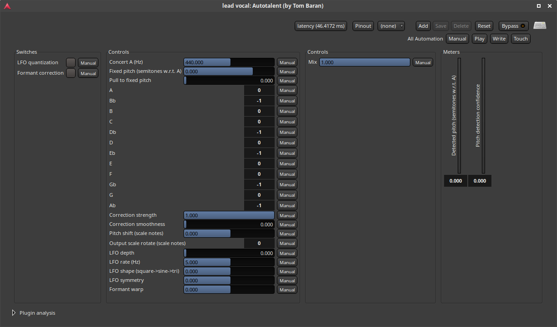Image resolution: width=557 pixels, height=327 pixels.
Task: Open automation mode for LFO rate
Action: [x=287, y=262]
